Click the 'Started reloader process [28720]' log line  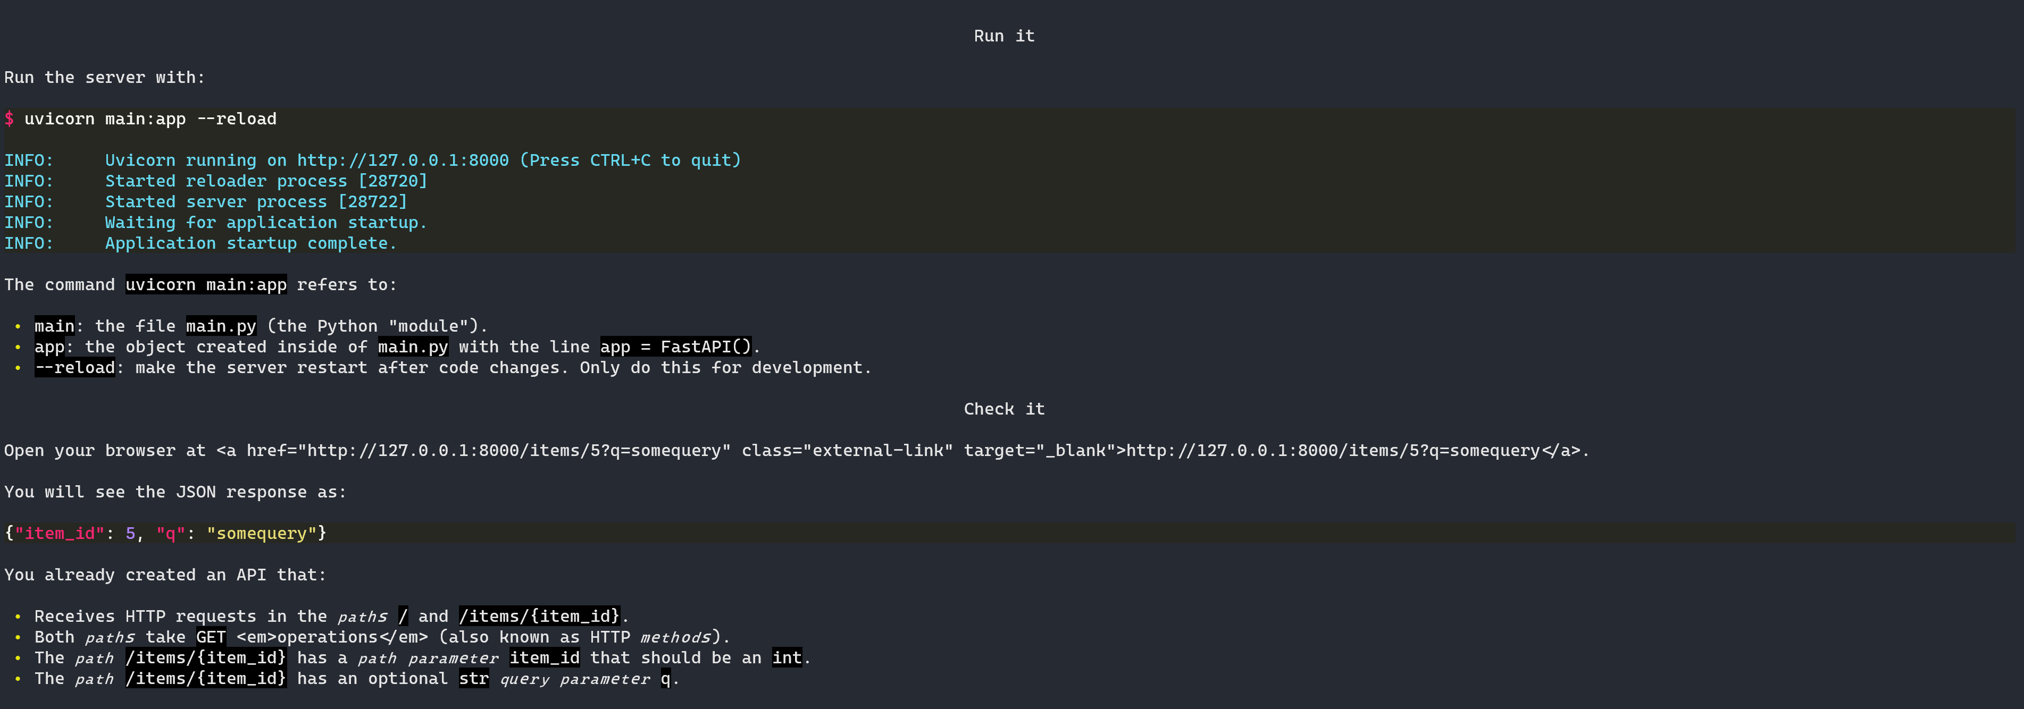pos(265,181)
